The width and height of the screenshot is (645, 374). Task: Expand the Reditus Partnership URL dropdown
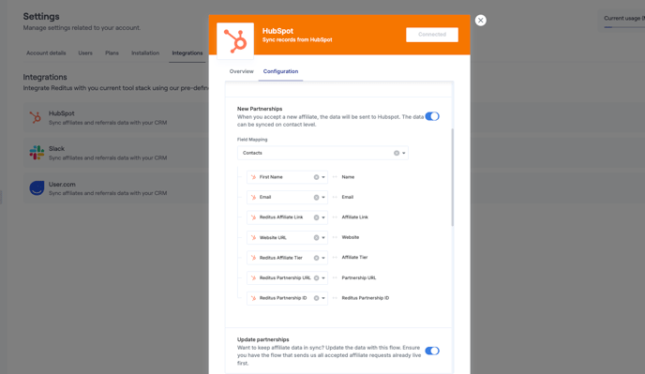tap(323, 278)
